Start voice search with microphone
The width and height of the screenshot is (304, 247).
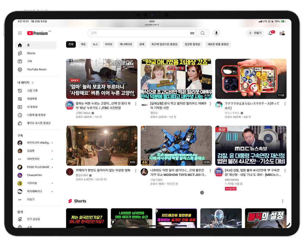pos(217,33)
